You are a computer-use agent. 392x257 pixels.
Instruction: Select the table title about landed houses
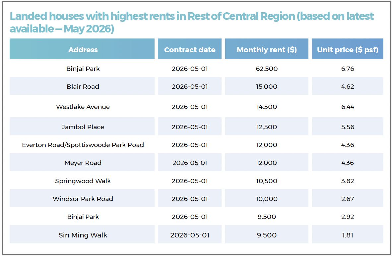[x=191, y=23]
